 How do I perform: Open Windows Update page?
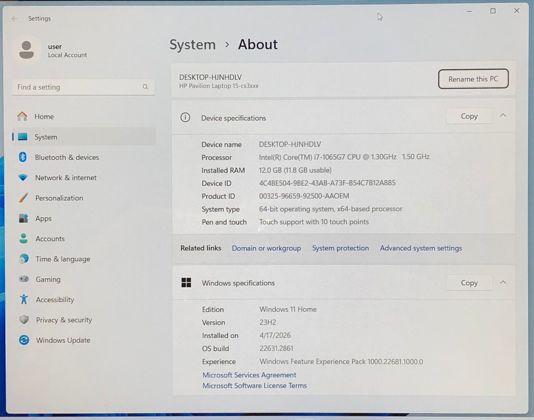83,340
